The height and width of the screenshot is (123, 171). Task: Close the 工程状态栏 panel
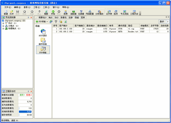click(x=31, y=91)
